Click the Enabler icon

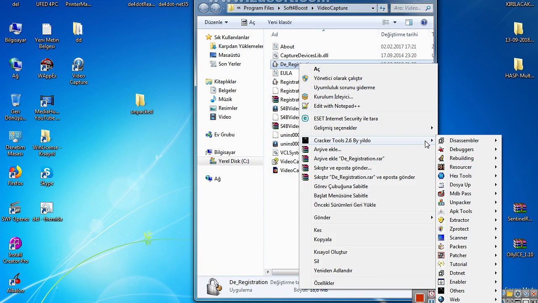coord(441,282)
